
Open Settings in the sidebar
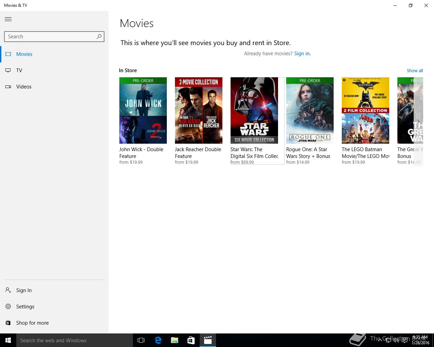[x=54, y=307]
